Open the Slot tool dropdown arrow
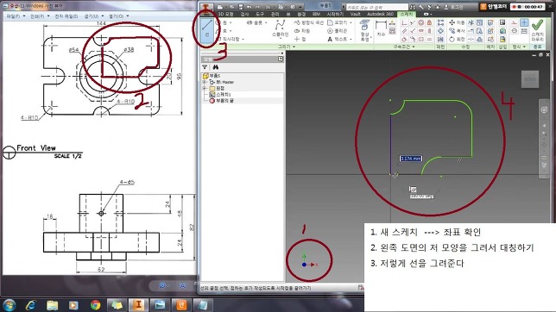The width and height of the screenshot is (556, 312). [266, 22]
